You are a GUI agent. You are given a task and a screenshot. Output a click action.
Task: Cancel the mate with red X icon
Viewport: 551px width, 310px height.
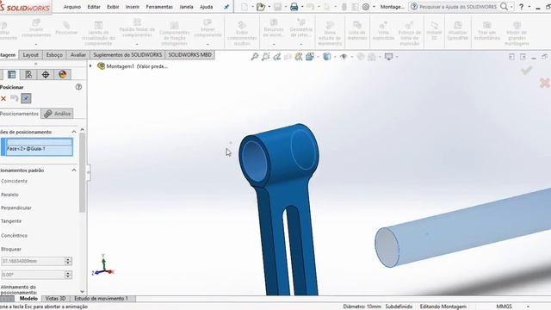3,99
